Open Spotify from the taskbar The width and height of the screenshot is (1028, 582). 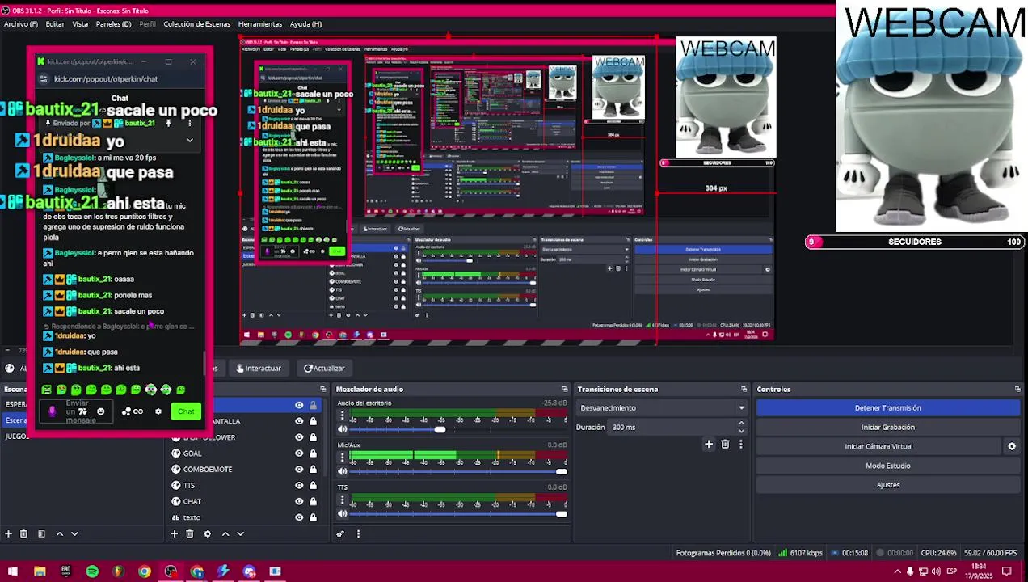pos(92,571)
